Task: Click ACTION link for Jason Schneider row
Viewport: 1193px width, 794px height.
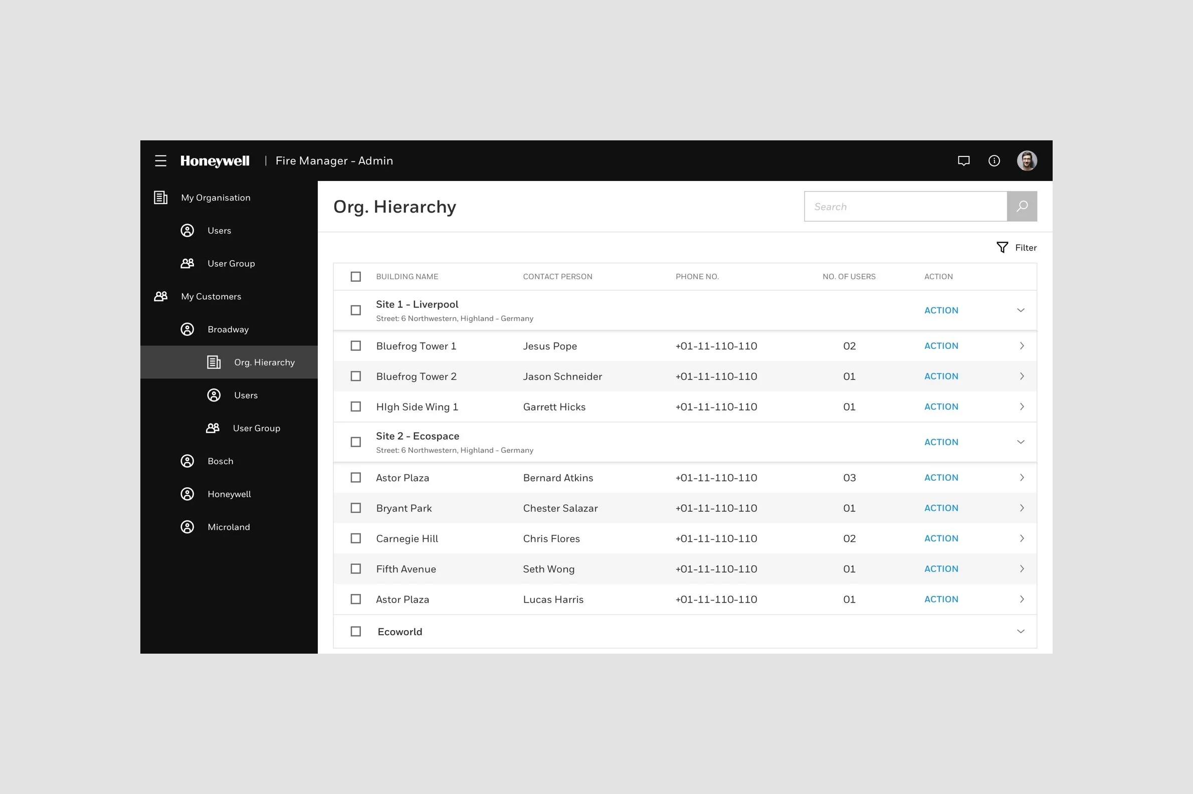Action: (x=941, y=376)
